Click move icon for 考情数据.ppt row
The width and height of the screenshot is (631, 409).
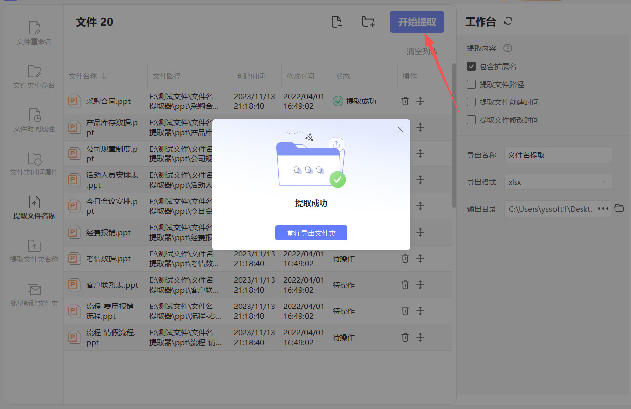pos(420,258)
